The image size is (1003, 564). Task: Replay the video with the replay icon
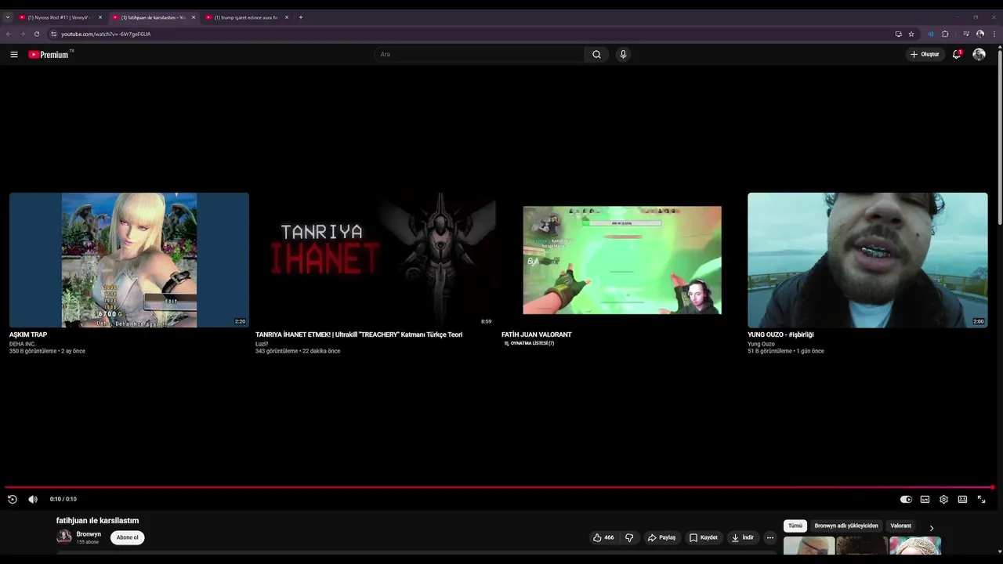click(13, 499)
